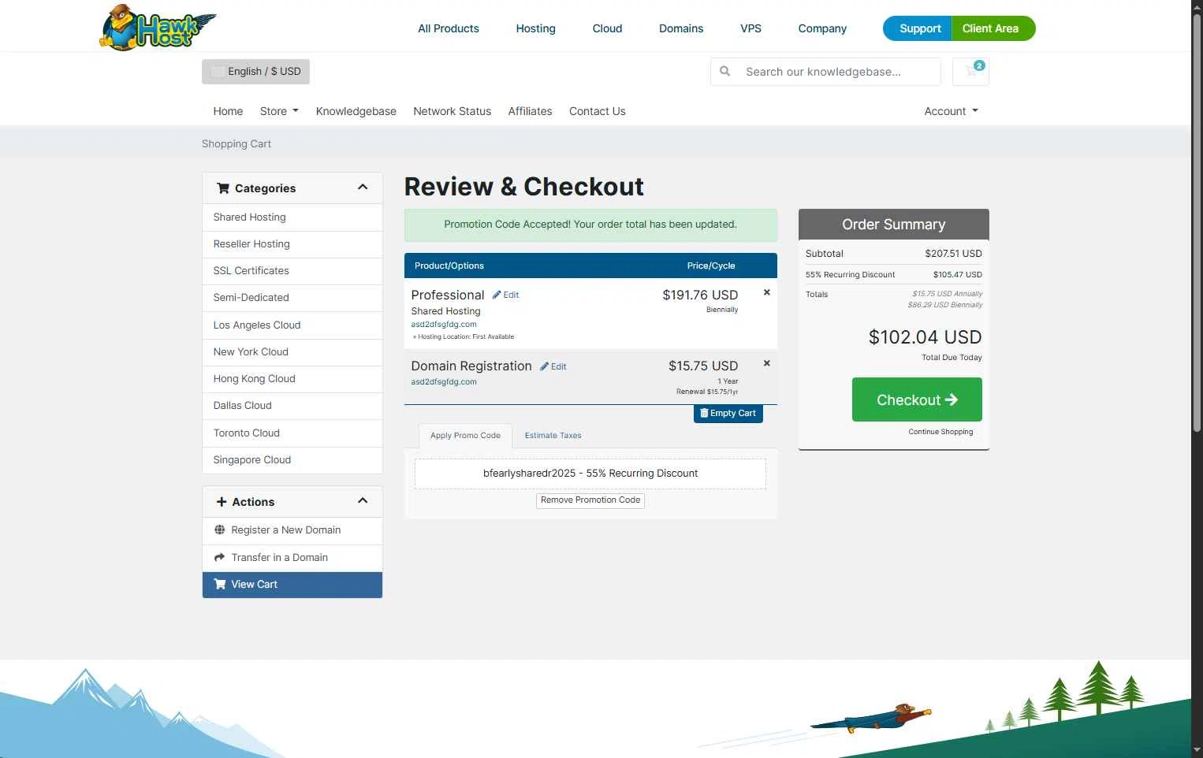This screenshot has height=758, width=1203.
Task: Click the Hawk Host logo
Action: (x=158, y=28)
